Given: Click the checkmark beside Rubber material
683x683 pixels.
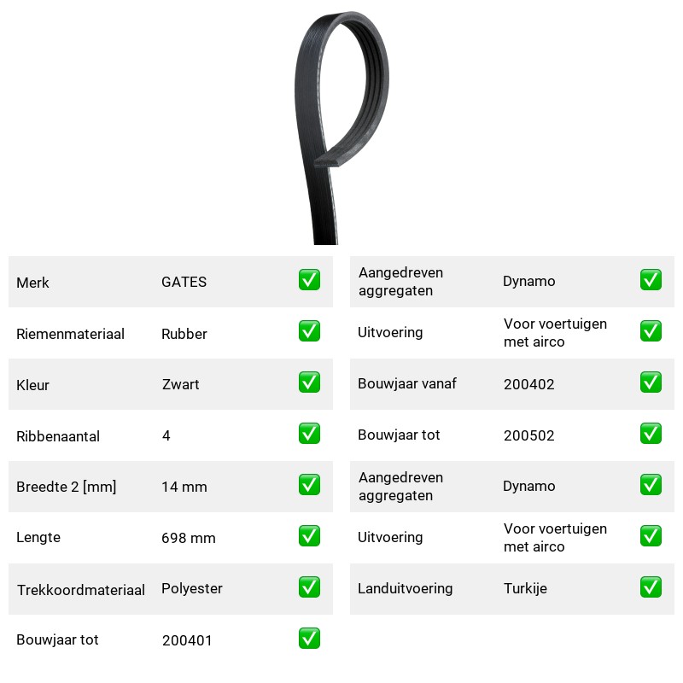Looking at the screenshot, I should (x=309, y=331).
